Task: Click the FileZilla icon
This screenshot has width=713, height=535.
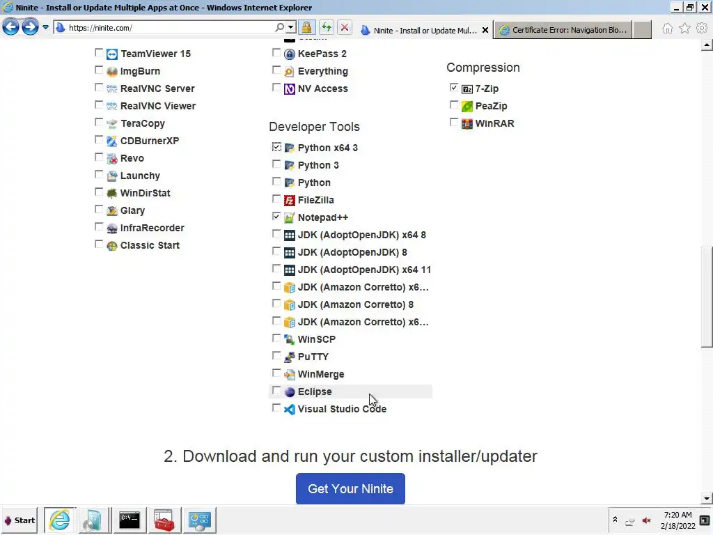Action: (x=290, y=200)
